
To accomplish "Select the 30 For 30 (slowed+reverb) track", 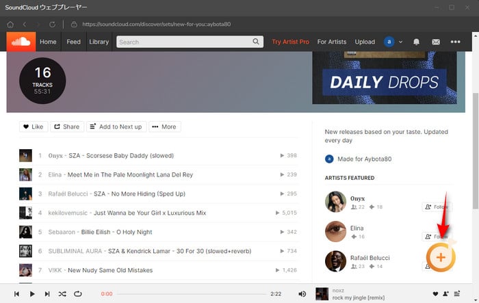I will coord(179,251).
